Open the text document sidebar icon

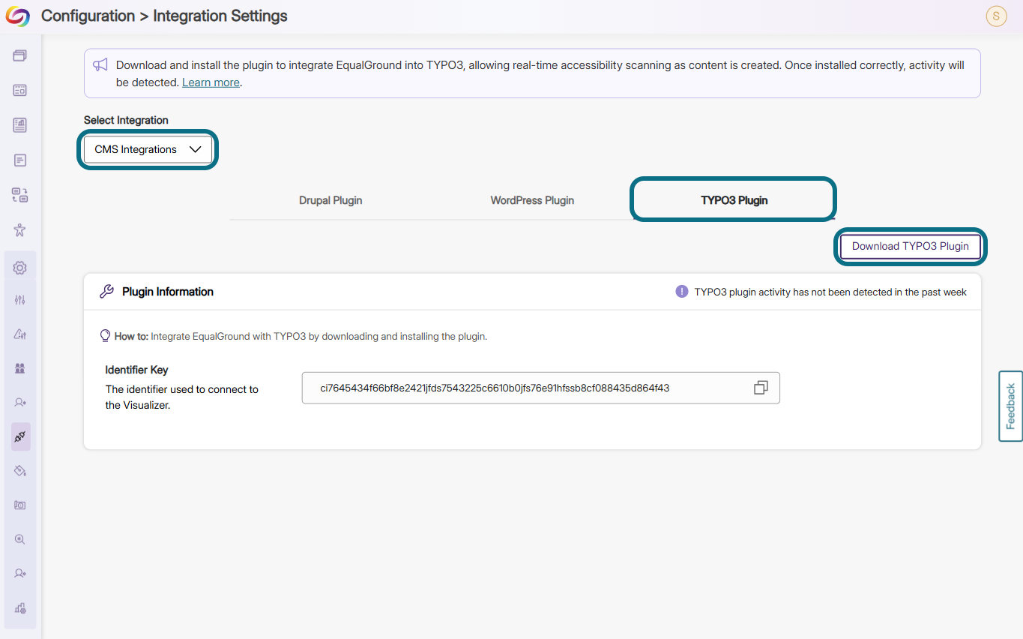(x=20, y=160)
